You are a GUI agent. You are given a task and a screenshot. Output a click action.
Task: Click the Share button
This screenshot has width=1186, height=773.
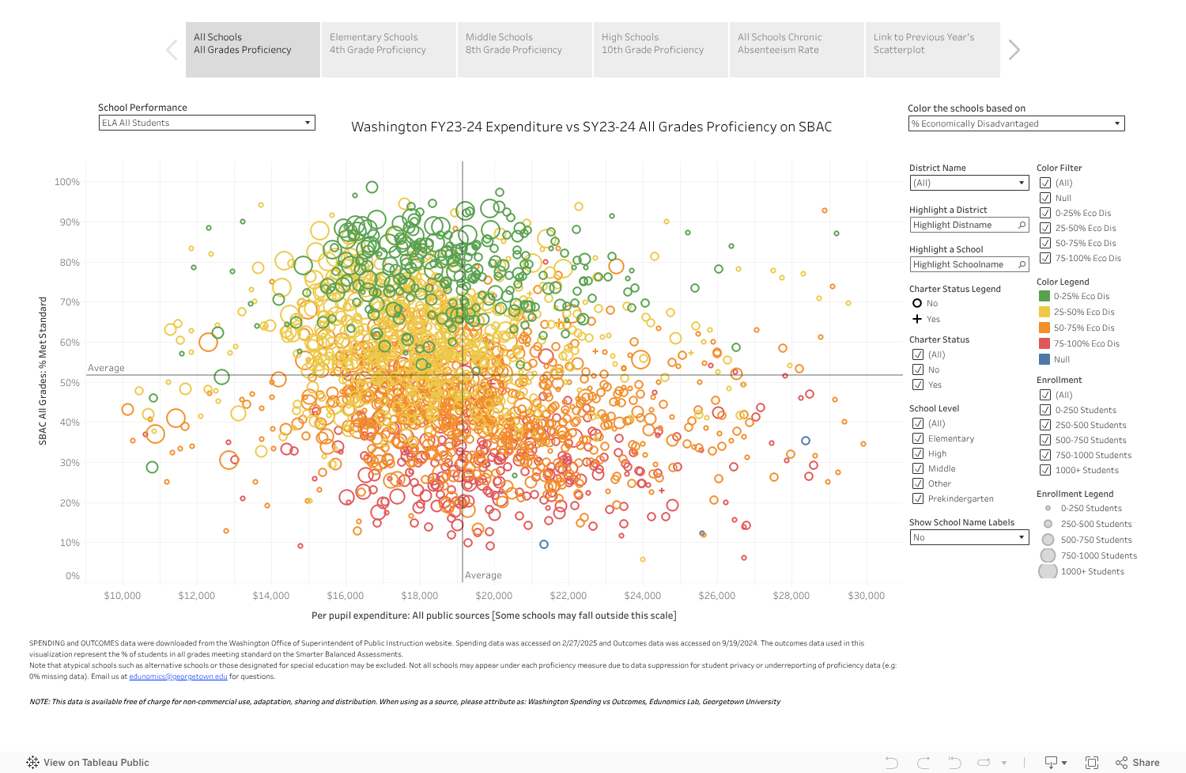(1138, 763)
